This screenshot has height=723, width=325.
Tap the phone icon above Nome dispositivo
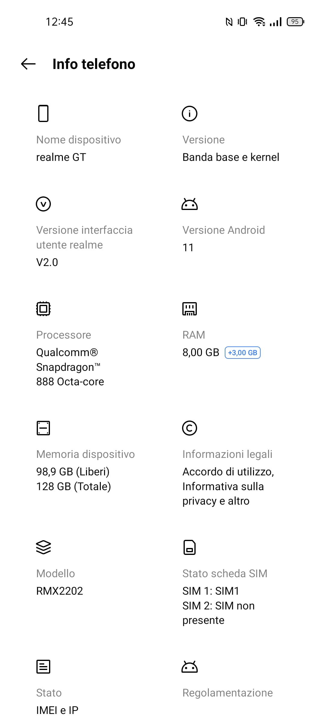[43, 113]
